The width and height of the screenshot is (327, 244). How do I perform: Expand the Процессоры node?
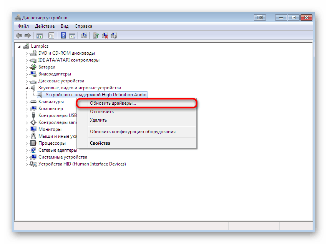(x=27, y=144)
